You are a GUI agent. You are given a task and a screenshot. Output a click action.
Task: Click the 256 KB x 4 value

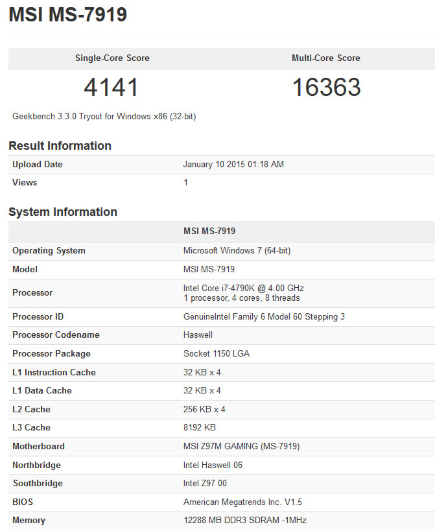(x=204, y=409)
